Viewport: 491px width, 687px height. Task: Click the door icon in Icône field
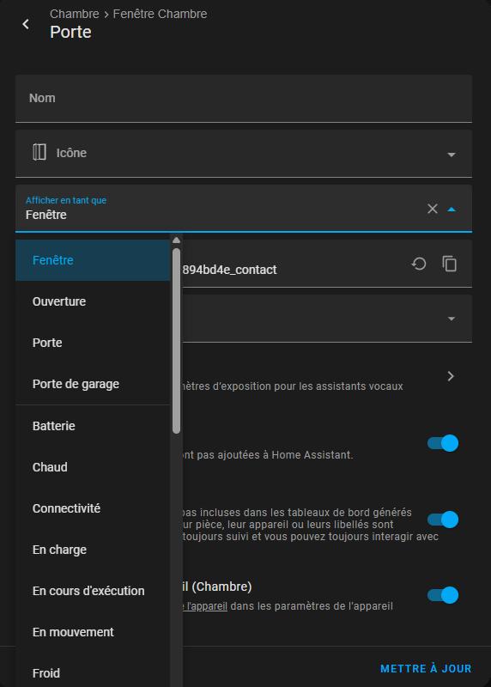[x=39, y=152]
